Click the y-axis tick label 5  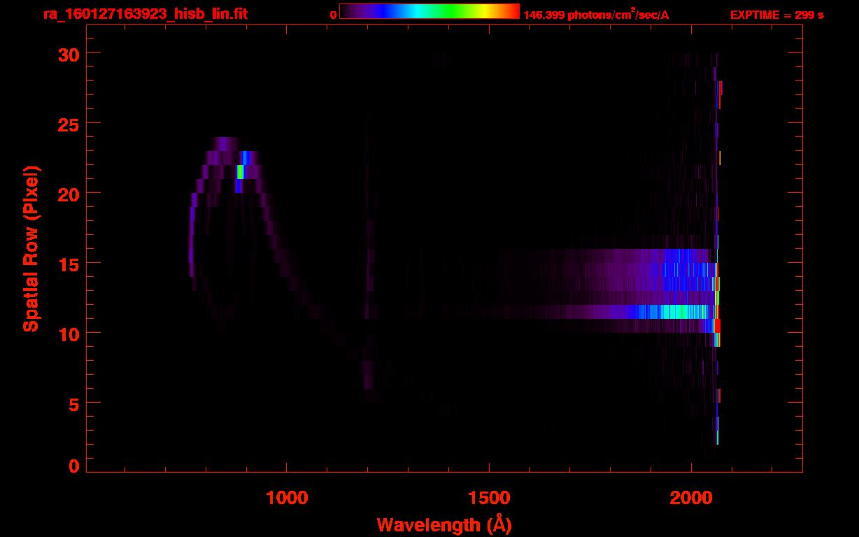[x=74, y=403]
